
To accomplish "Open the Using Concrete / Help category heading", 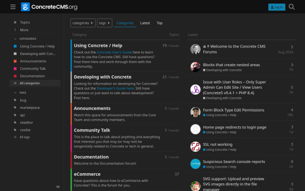I will pyautogui.click(x=98, y=46).
